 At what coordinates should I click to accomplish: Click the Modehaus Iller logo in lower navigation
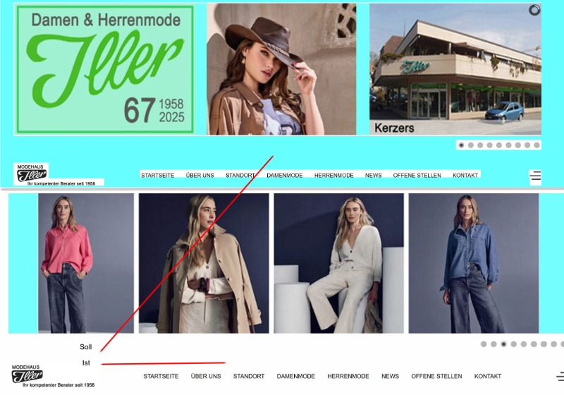click(x=27, y=375)
